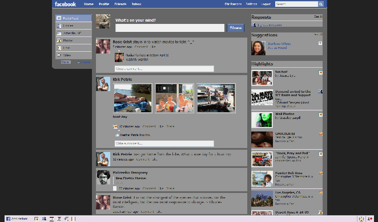The width and height of the screenshot is (378, 222).
Task: Click the user name link in the top bar
Action: pos(233,4)
